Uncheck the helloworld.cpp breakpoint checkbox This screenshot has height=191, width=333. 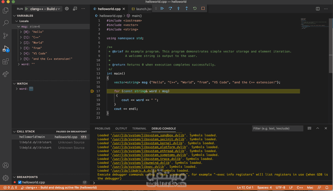(x=20, y=183)
